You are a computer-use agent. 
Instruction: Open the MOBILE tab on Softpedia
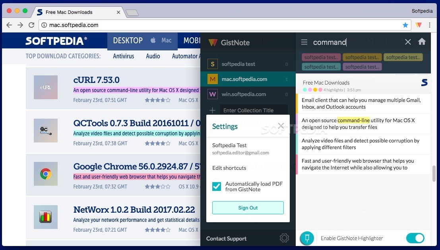click(x=192, y=40)
